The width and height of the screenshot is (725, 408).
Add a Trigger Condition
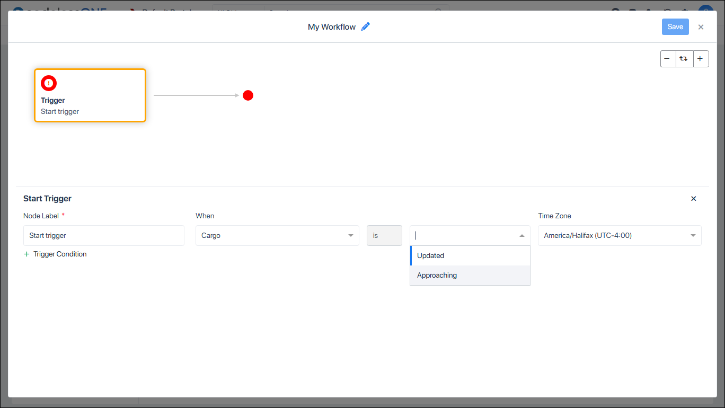coord(55,254)
